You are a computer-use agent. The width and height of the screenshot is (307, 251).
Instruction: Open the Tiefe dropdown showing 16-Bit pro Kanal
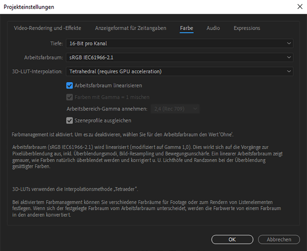(x=179, y=43)
